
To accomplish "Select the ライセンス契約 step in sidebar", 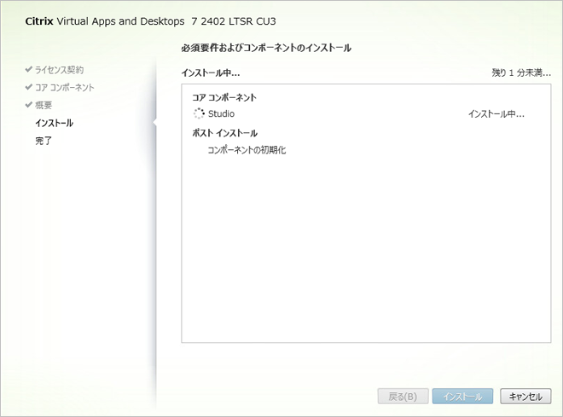I will pos(60,69).
